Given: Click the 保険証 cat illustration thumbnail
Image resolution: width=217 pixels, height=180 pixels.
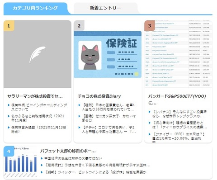Looking at the screenshot, I should pyautogui.click(x=108, y=54).
